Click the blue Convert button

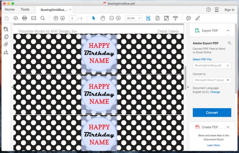pyautogui.click(x=212, y=113)
